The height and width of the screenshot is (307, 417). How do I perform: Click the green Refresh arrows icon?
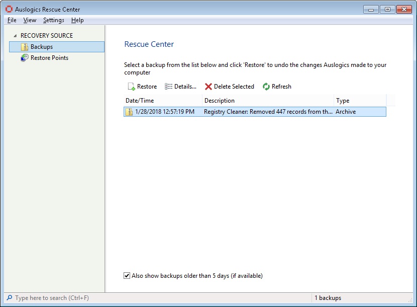tap(266, 87)
